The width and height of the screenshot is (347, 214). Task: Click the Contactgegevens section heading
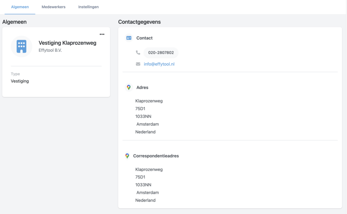coord(139,21)
